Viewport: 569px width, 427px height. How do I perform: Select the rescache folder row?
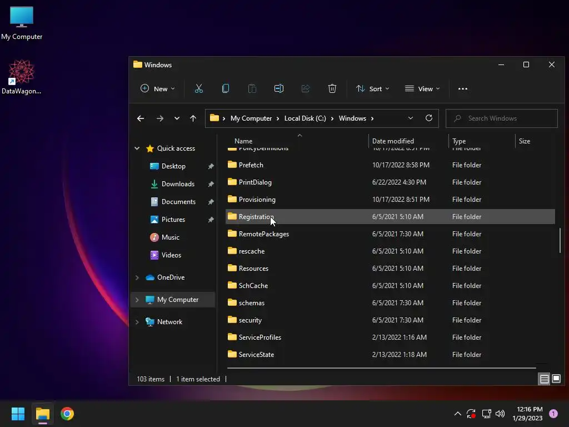390,251
